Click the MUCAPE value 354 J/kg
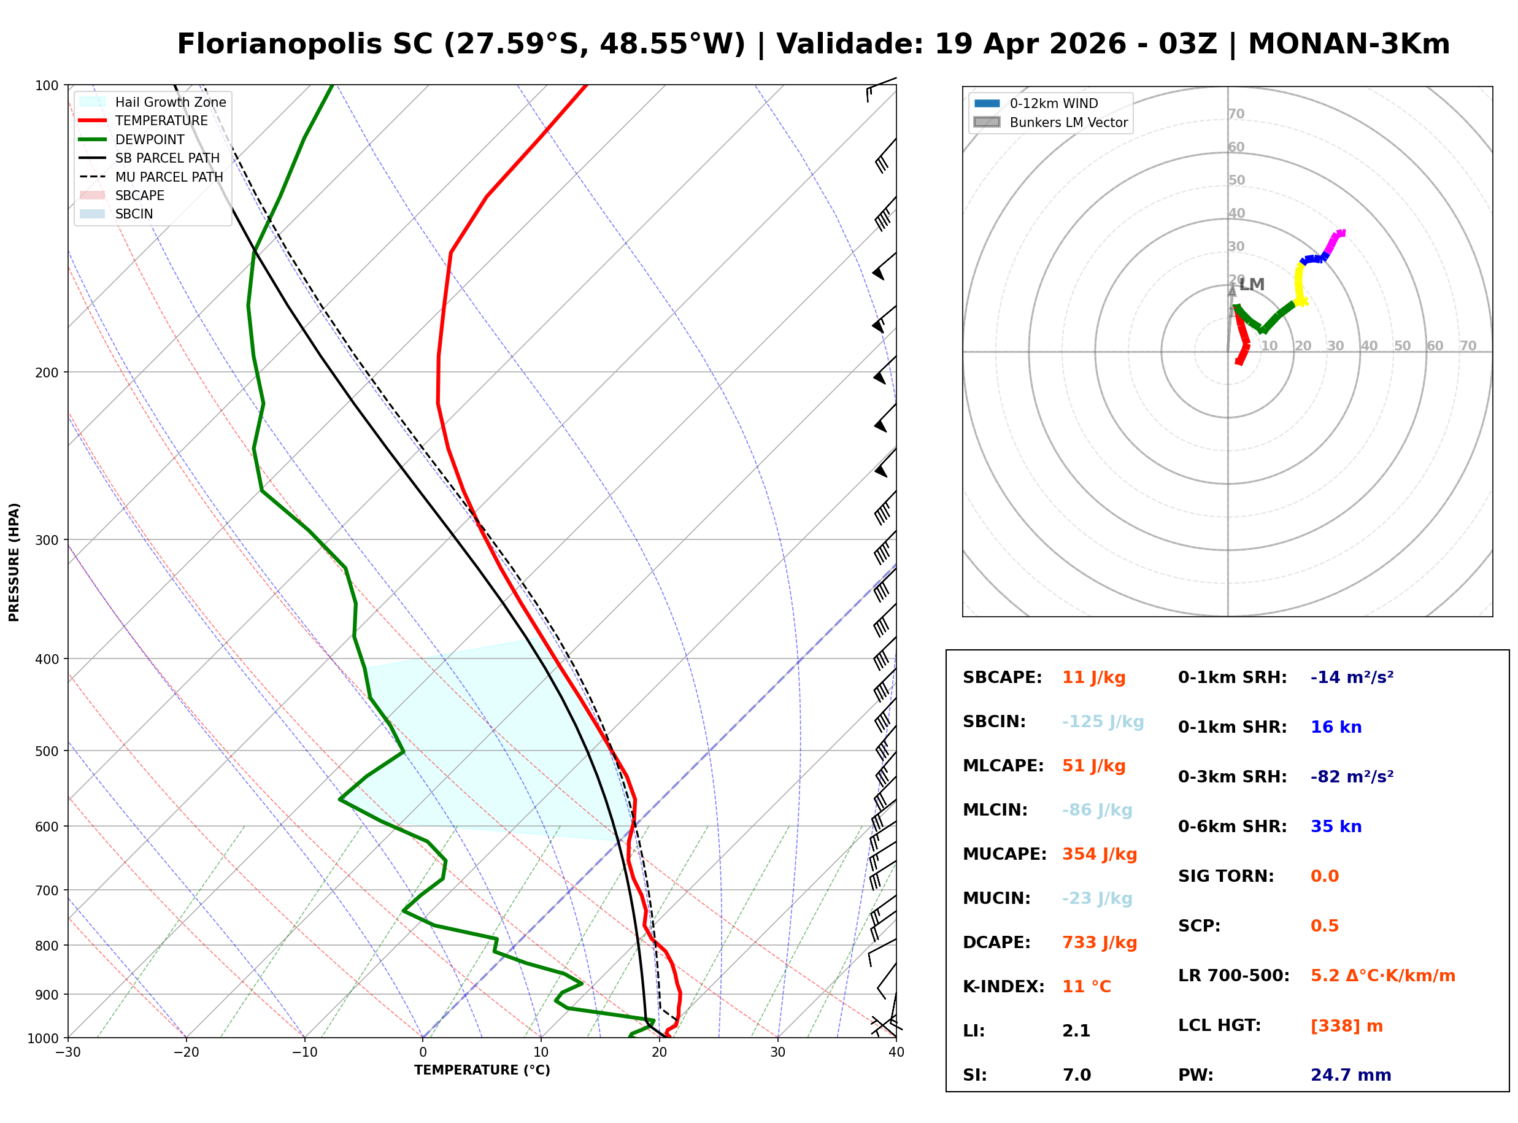 pos(1100,854)
